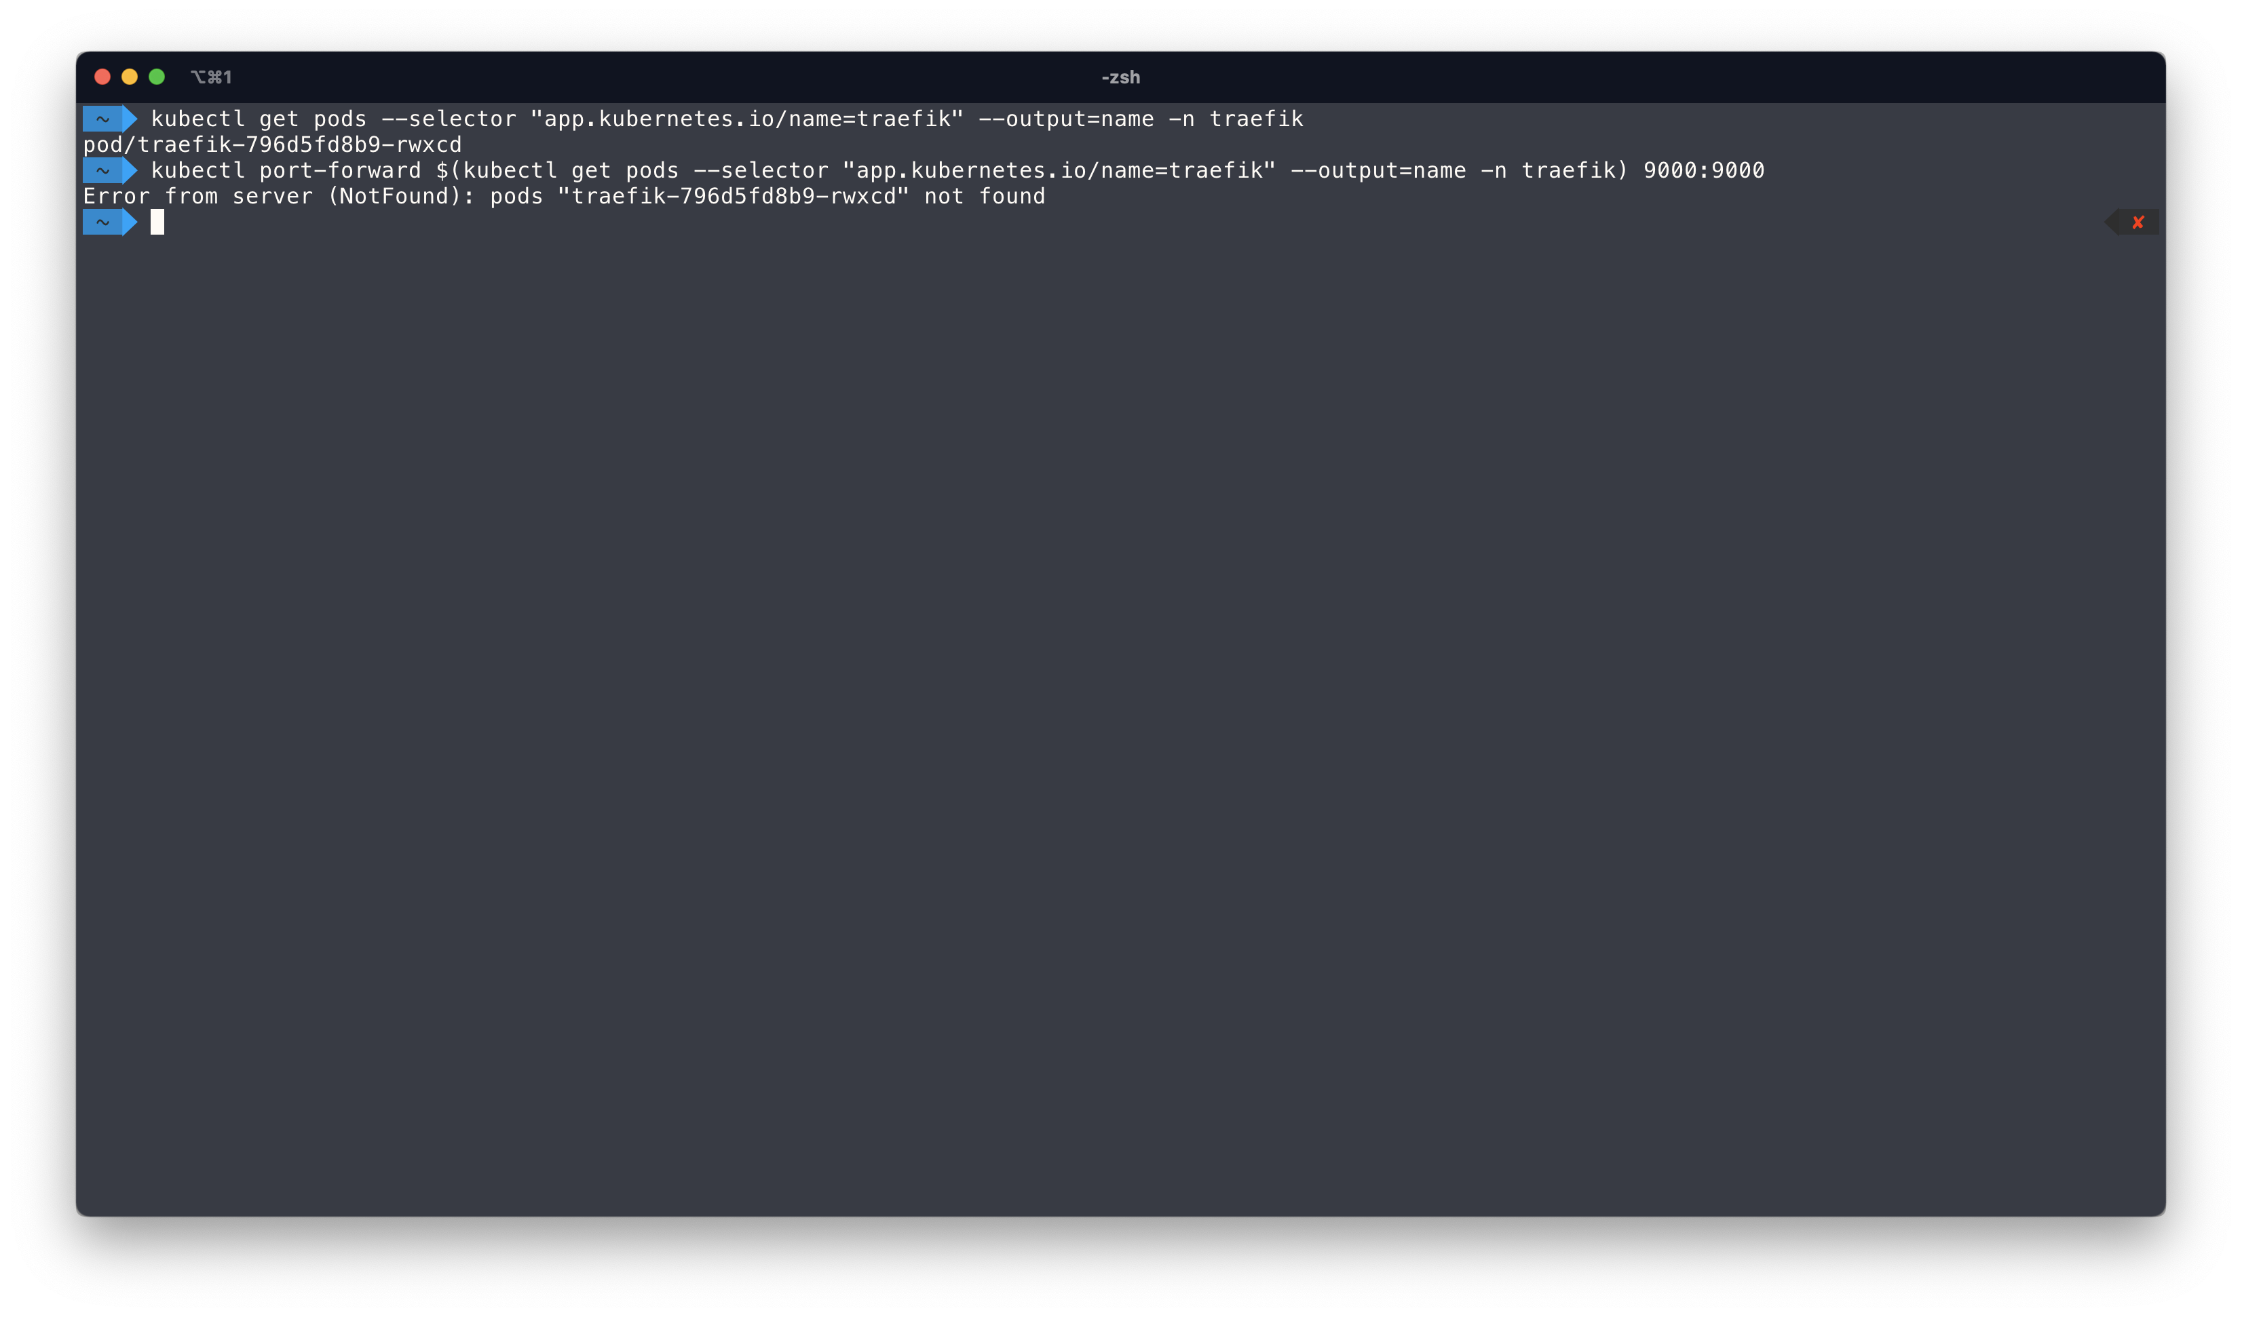Click the dark arrow beside the error badge

click(2111, 222)
